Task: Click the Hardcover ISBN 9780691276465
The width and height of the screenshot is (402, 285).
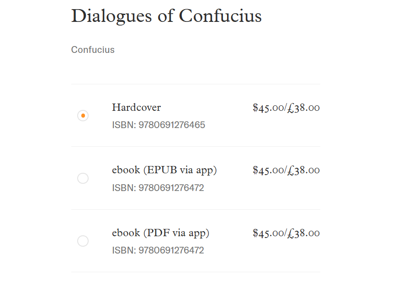Action: coord(159,125)
